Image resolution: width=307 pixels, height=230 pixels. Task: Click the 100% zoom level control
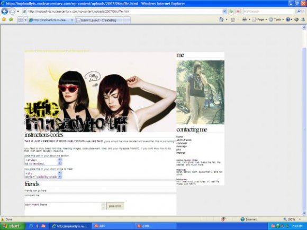[x=292, y=219]
